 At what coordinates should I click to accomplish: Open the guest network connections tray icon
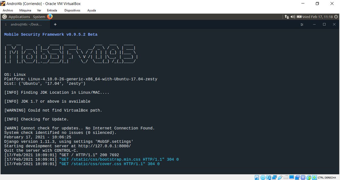(287, 17)
